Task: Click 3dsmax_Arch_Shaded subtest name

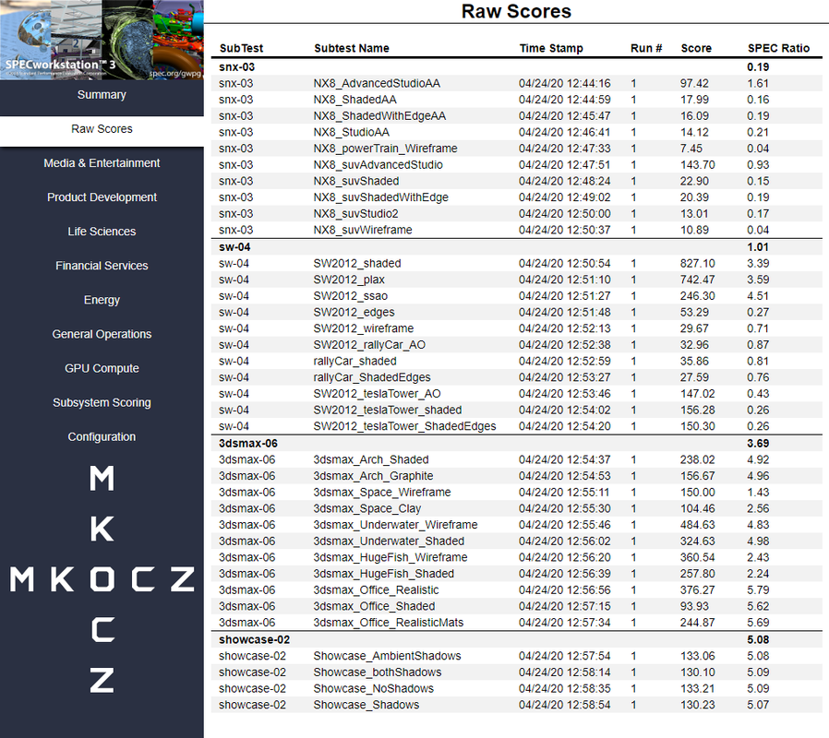Action: (x=370, y=460)
